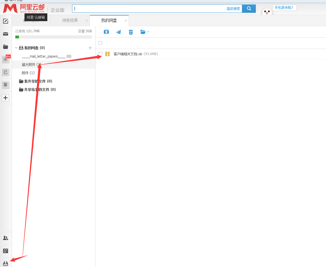
Task: Open the move-to-folder dropdown icon
Action: (x=145, y=32)
